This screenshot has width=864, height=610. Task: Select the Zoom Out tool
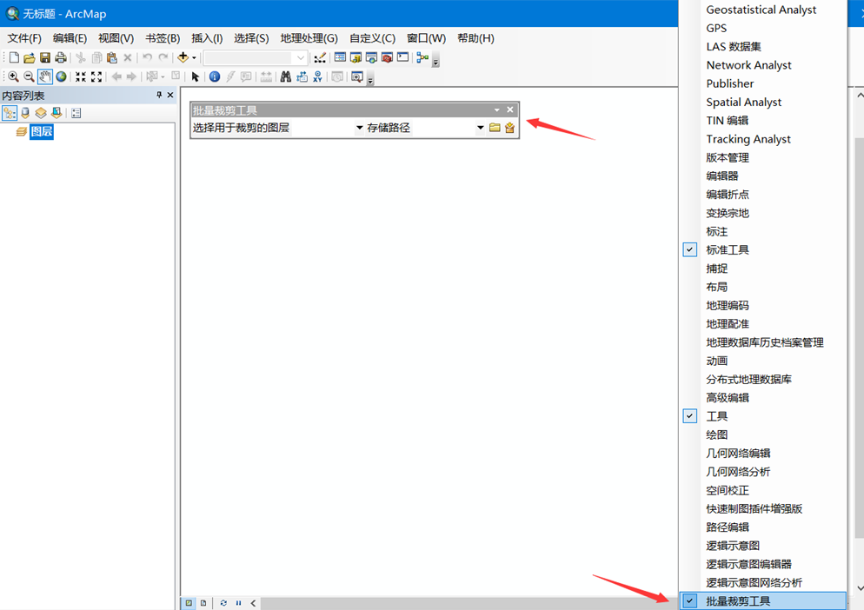[x=30, y=76]
